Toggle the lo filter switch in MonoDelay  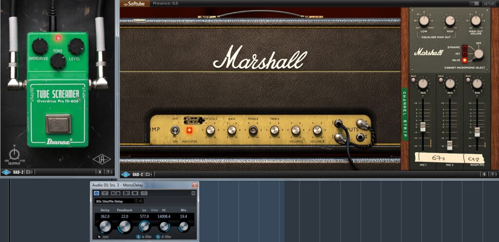coord(138,237)
